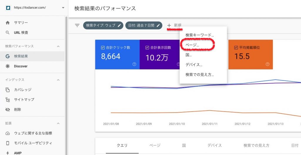The height and width of the screenshot is (155, 301).
Task: Click help icon on 合計クリック数 card
Action: pyautogui.click(x=134, y=64)
